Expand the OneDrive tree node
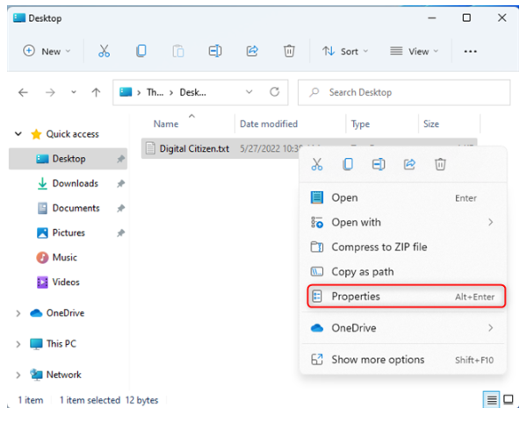 (x=18, y=313)
